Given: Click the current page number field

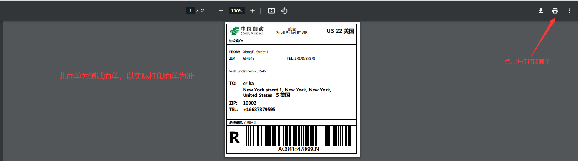Looking at the screenshot, I should coord(191,11).
